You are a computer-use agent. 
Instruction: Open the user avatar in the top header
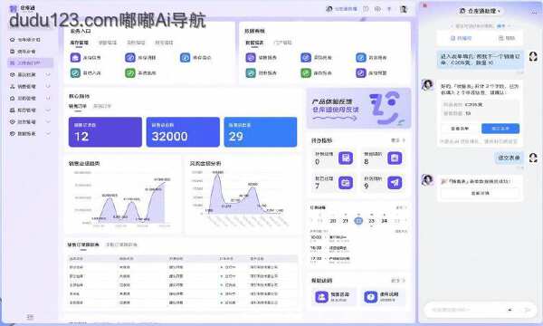[403, 9]
